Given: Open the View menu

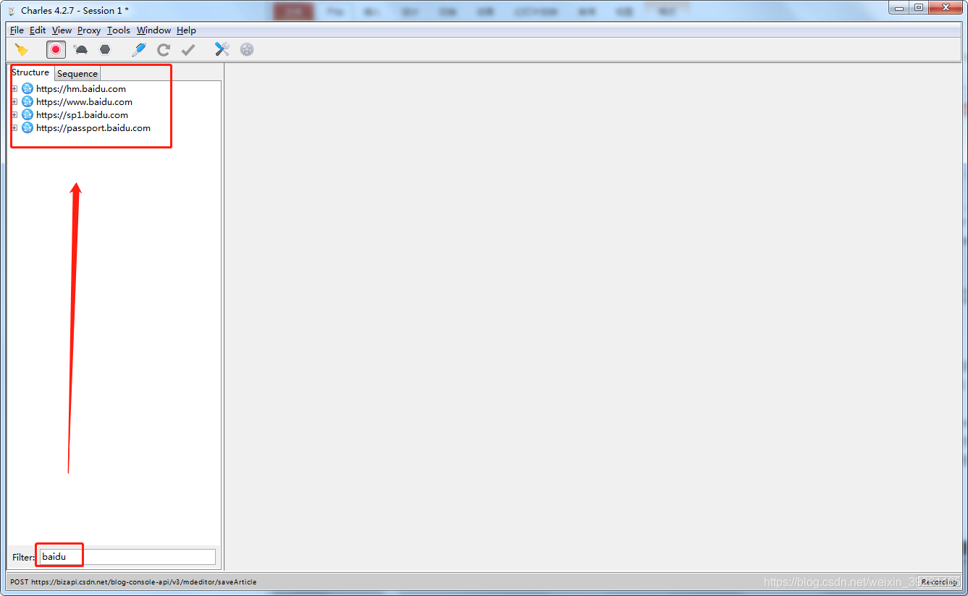Looking at the screenshot, I should pos(62,30).
